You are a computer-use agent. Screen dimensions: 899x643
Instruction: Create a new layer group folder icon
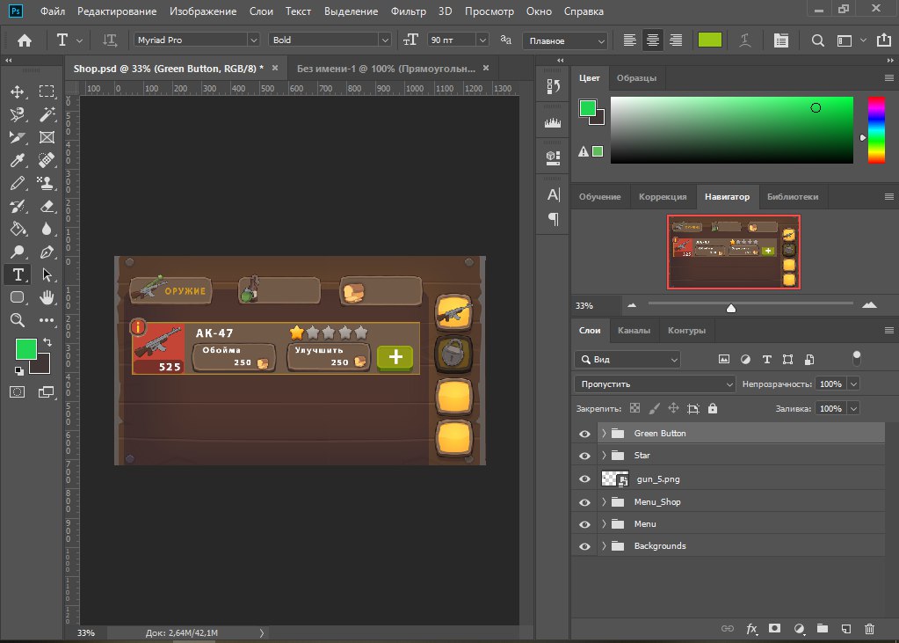pos(823,629)
